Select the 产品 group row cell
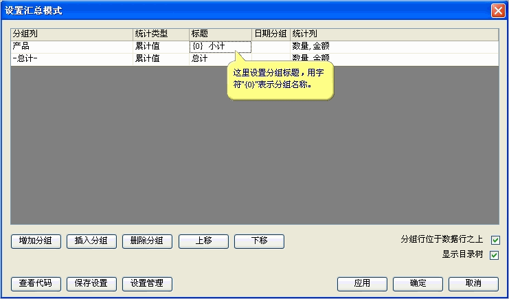This screenshot has width=509, height=299. pyautogui.click(x=71, y=47)
